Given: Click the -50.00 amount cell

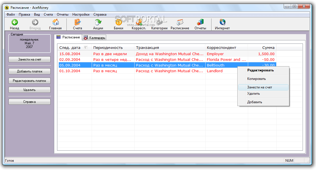Looking at the screenshot, I should (262, 60).
